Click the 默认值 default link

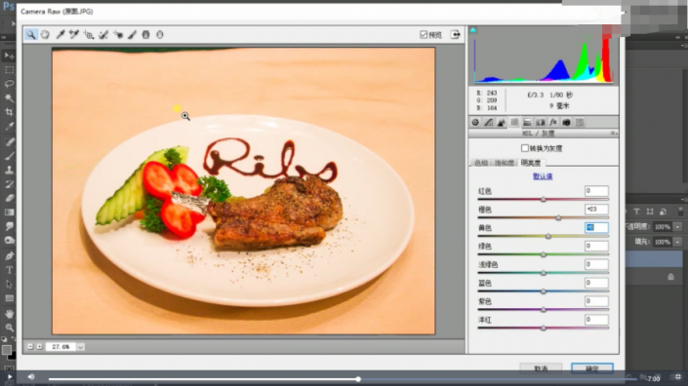click(x=543, y=176)
